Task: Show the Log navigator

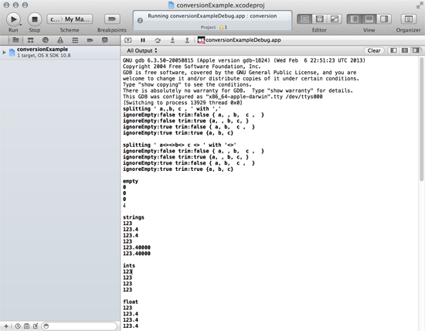Action: pos(104,40)
